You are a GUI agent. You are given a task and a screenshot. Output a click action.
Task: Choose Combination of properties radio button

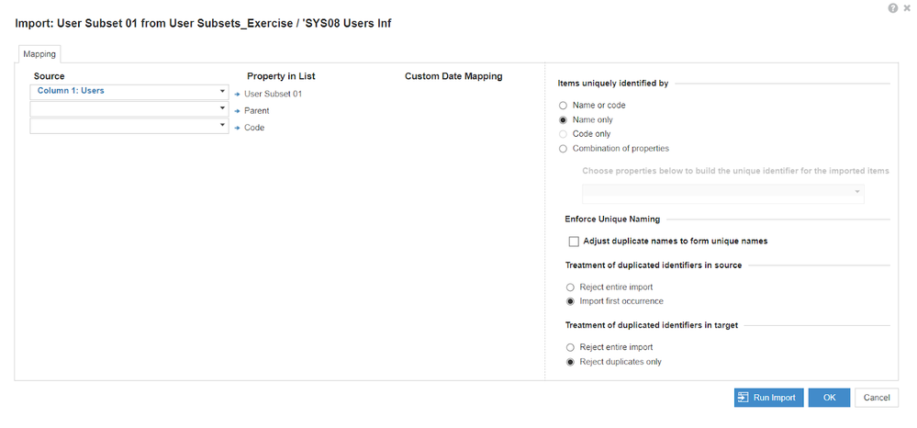(564, 149)
